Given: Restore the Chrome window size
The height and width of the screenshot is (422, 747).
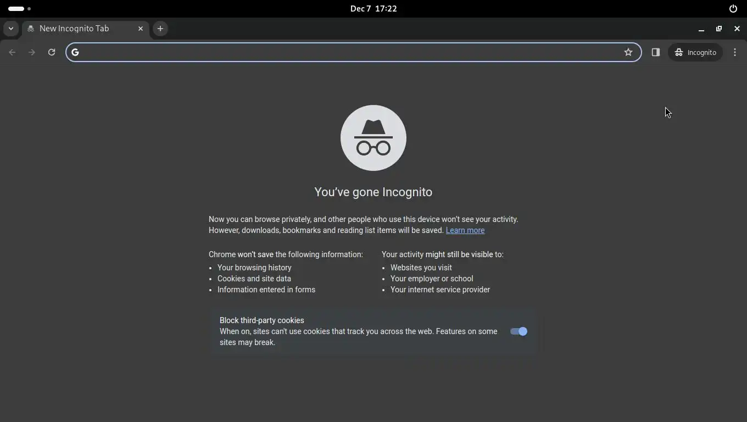Looking at the screenshot, I should coord(719,29).
